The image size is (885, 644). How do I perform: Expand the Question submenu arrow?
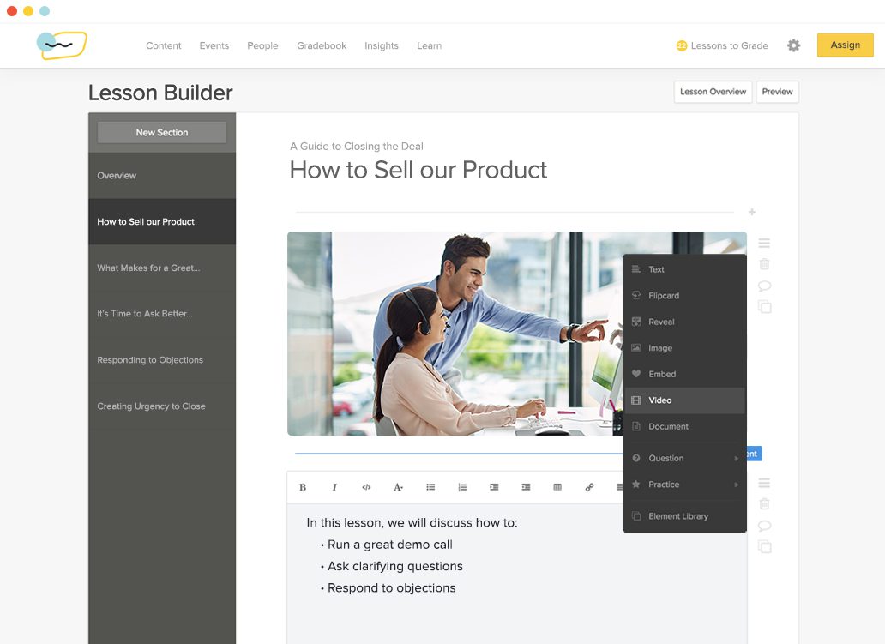pyautogui.click(x=736, y=458)
